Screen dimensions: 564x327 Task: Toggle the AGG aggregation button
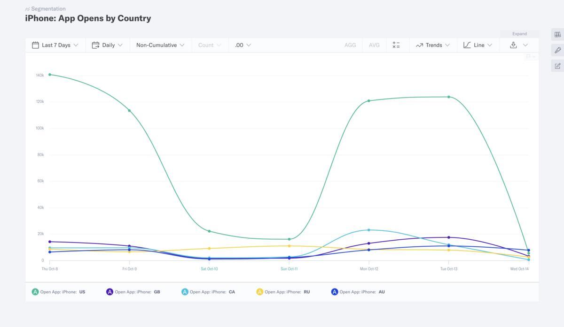(x=350, y=45)
